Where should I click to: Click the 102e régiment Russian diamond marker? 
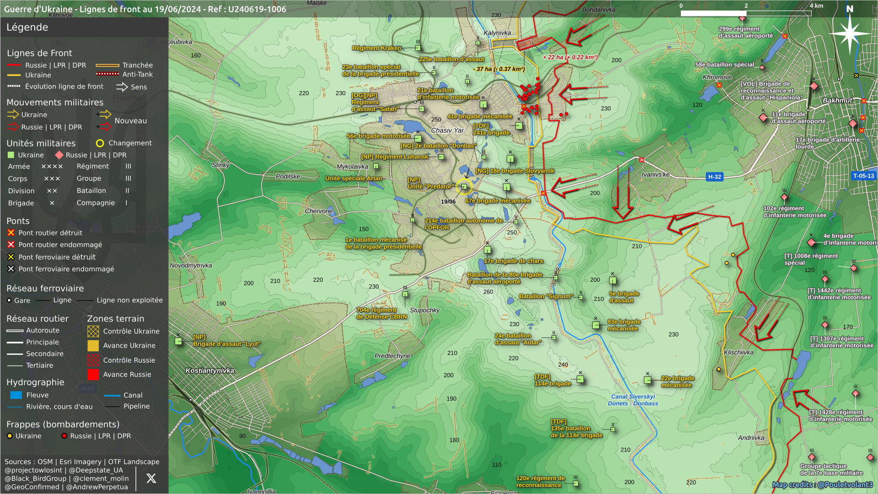(x=784, y=198)
